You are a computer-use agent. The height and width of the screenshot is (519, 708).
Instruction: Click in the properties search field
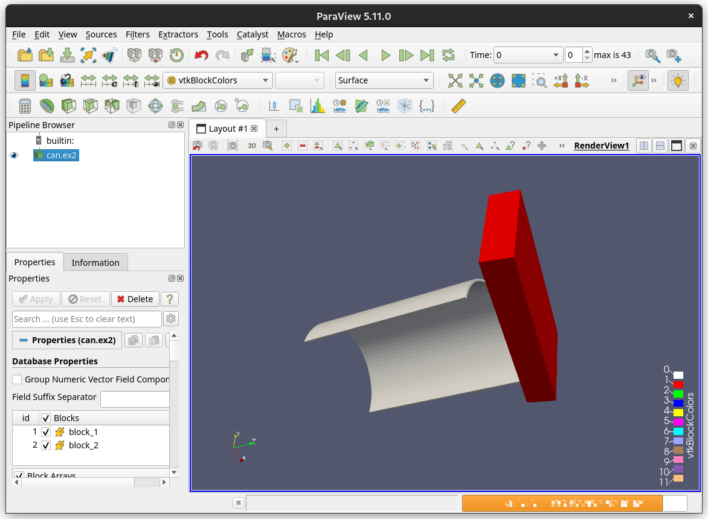pos(87,319)
